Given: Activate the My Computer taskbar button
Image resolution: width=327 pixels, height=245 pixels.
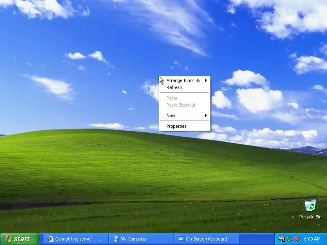Looking at the screenshot, I should (141, 239).
